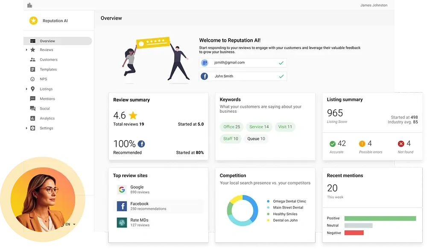Open James Johnston user account
Screen dimensions: 427x249
point(374,5)
